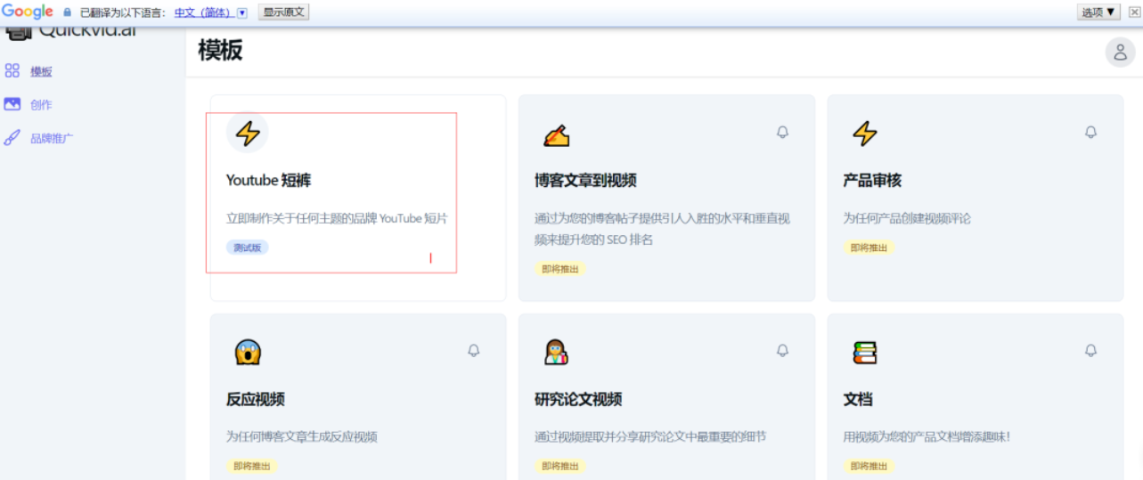Click the image icon beside 创作

[12, 104]
